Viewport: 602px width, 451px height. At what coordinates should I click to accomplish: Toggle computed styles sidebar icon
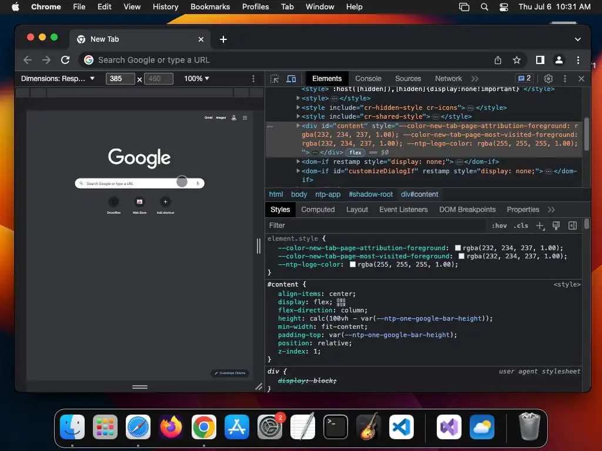point(573,225)
